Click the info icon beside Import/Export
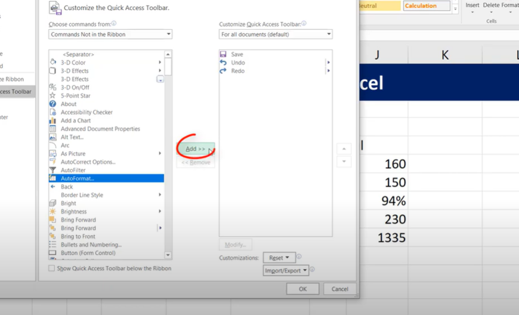This screenshot has width=519, height=315. [312, 269]
